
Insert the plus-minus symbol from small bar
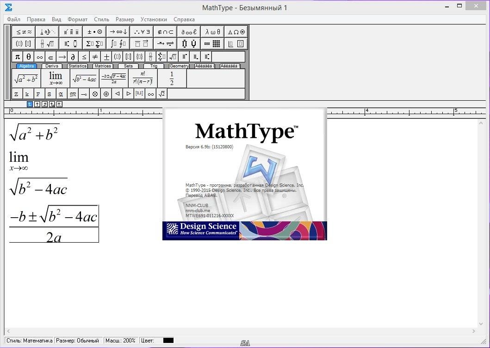click(106, 57)
